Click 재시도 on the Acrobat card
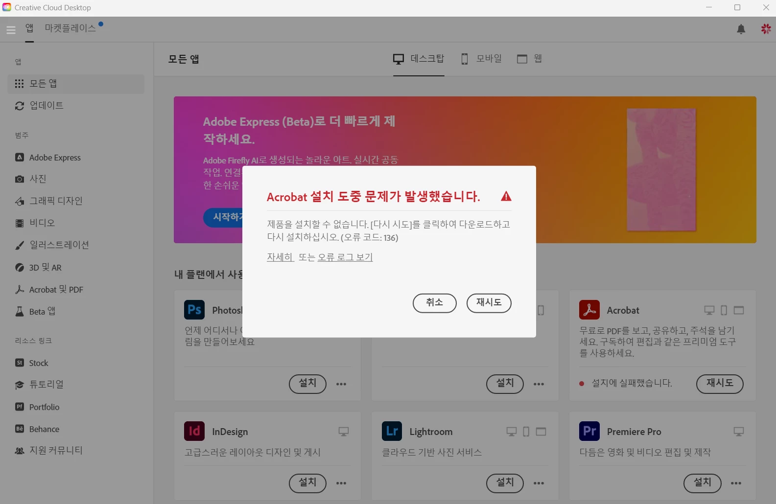Screen dimensions: 776x504 point(720,384)
